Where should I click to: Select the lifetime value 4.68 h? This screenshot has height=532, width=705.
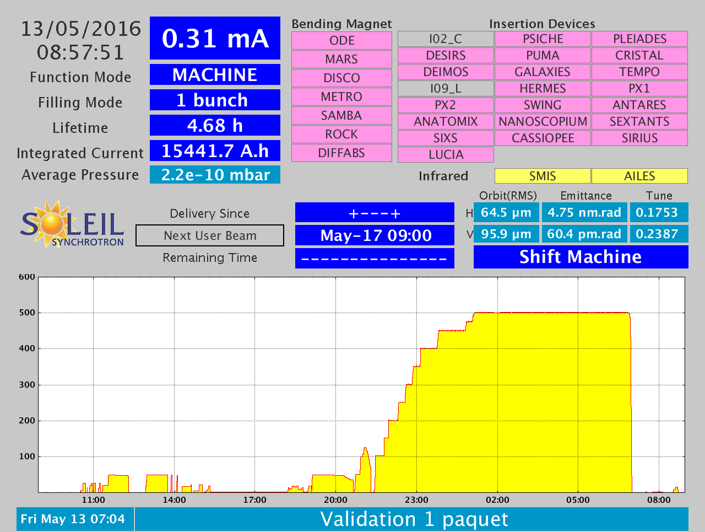coord(215,125)
